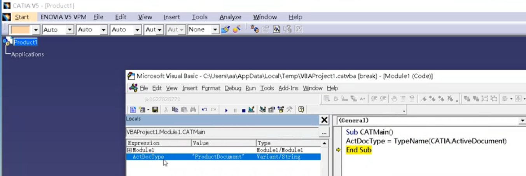The image size is (526, 176).
Task: Open the VBA Add-Ins menu
Action: [x=288, y=88]
